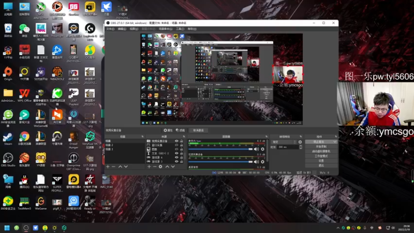The width and height of the screenshot is (414, 233).
Task: Increase transition duration with up arrow
Action: tap(301, 146)
